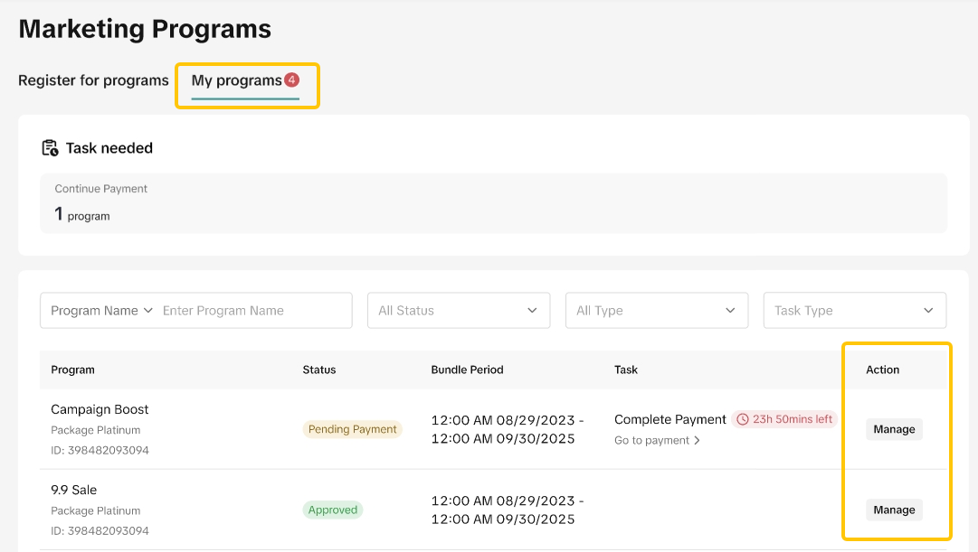Viewport: 978px width, 552px height.
Task: Click the Bundle Period column header
Action: pos(467,370)
